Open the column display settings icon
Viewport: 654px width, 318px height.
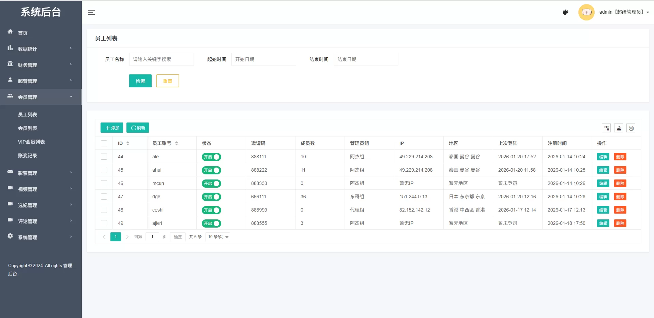coord(607,128)
